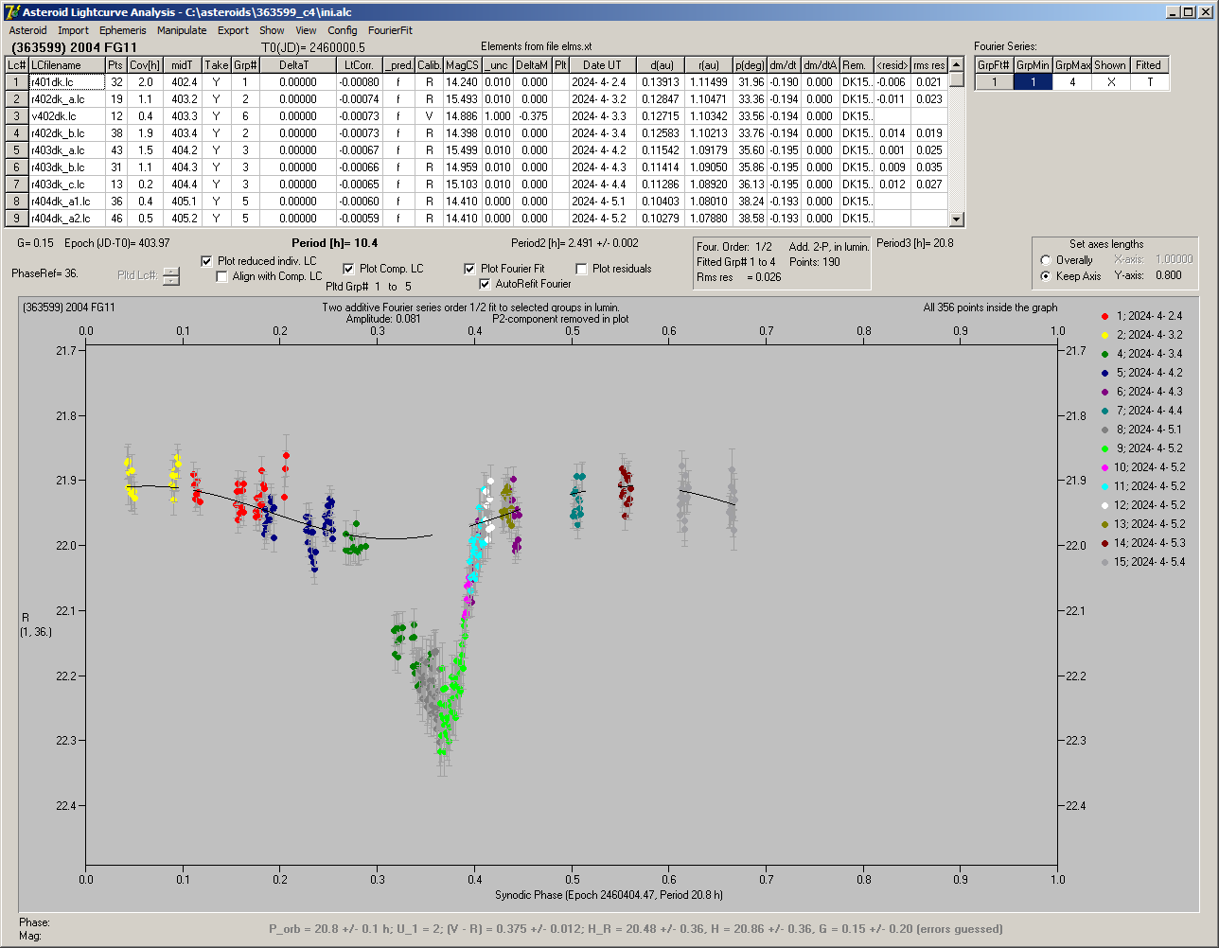
Task: Click the GrpMin cell in Fourier Series
Action: 1033,82
